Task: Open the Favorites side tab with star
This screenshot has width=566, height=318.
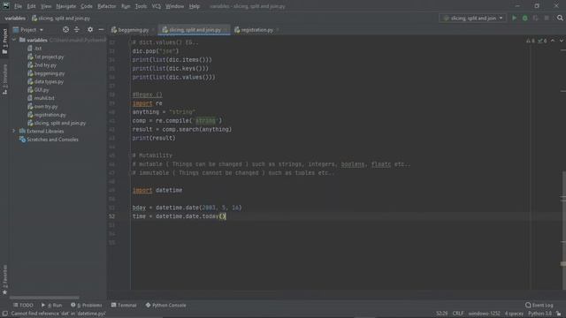Action: 4,280
